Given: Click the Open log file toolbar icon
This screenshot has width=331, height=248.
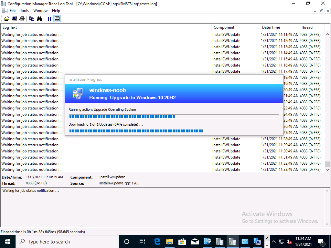Looking at the screenshot, I should 7,19.
